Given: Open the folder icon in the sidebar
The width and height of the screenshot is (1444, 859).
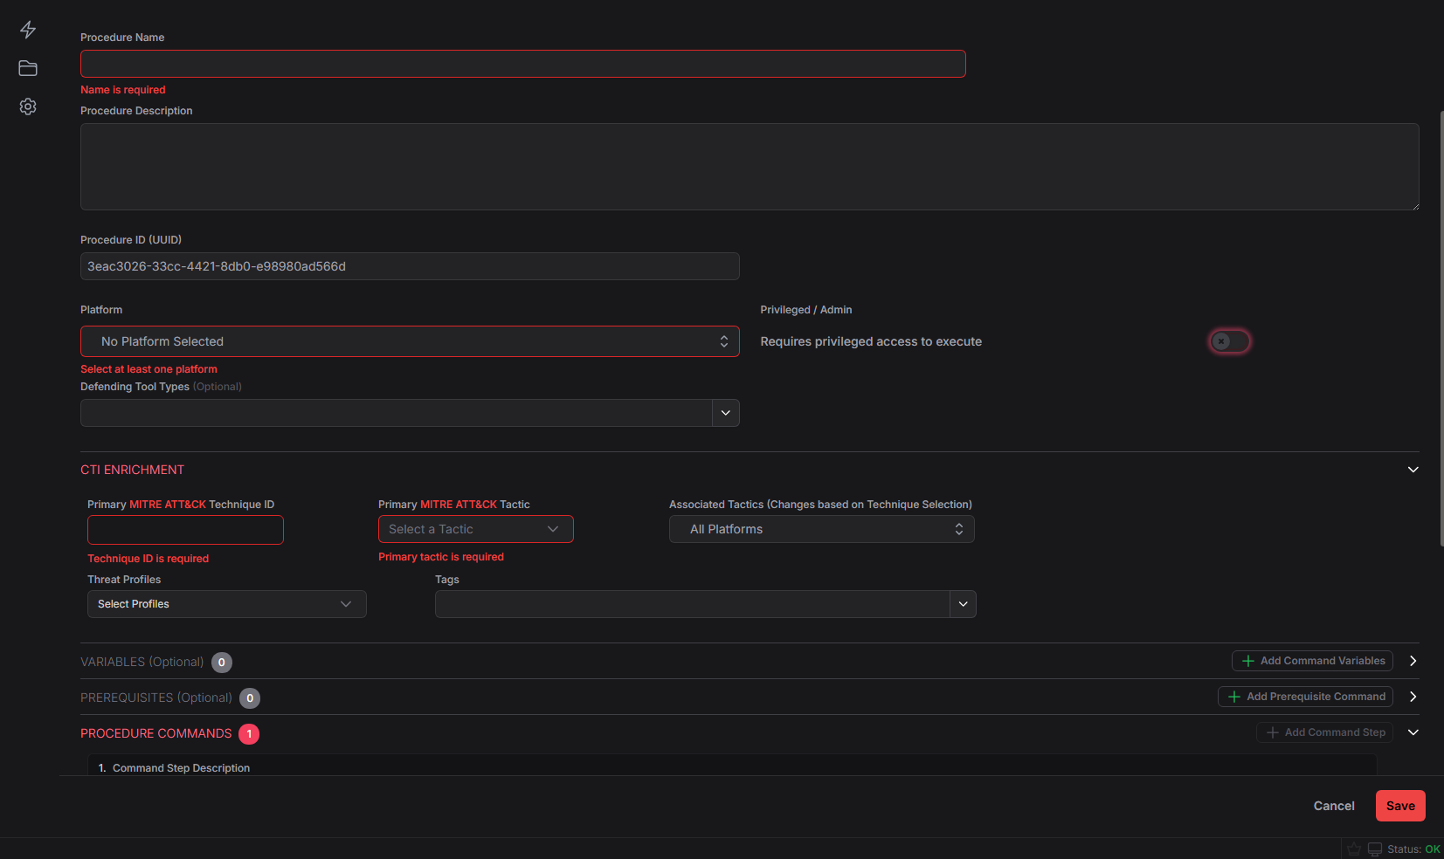Looking at the screenshot, I should coord(27,68).
